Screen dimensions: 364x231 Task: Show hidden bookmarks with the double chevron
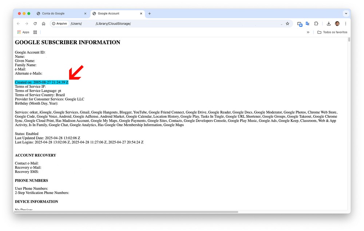(x=308, y=32)
